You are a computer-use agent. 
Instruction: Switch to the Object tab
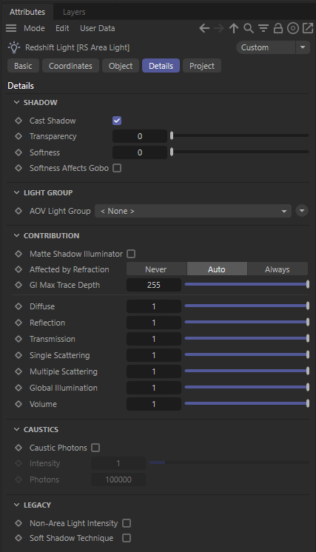point(121,66)
